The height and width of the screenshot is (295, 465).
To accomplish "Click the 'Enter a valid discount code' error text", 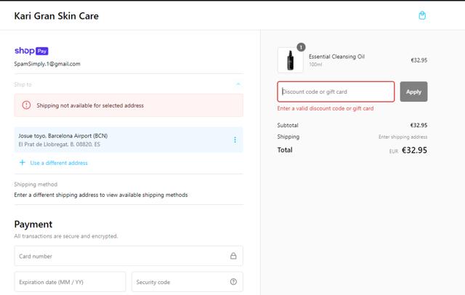I will [x=325, y=108].
